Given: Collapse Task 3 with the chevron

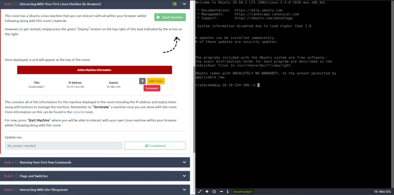Looking at the screenshot, I should (184, 4).
